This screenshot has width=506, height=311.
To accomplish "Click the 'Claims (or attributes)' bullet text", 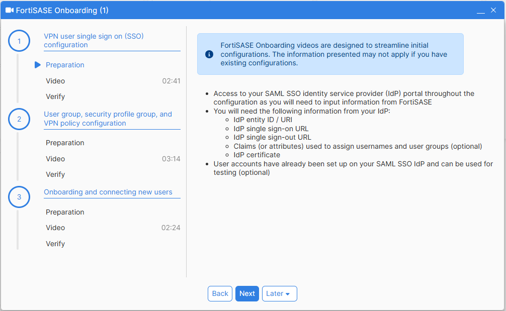I will pyautogui.click(x=358, y=146).
